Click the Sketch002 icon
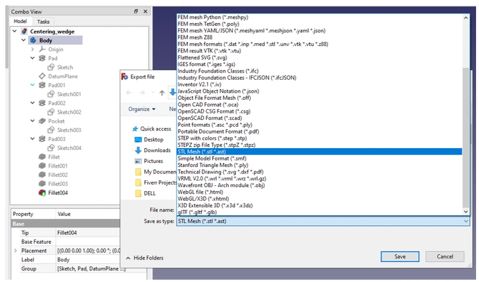The image size is (479, 282). click(x=51, y=112)
